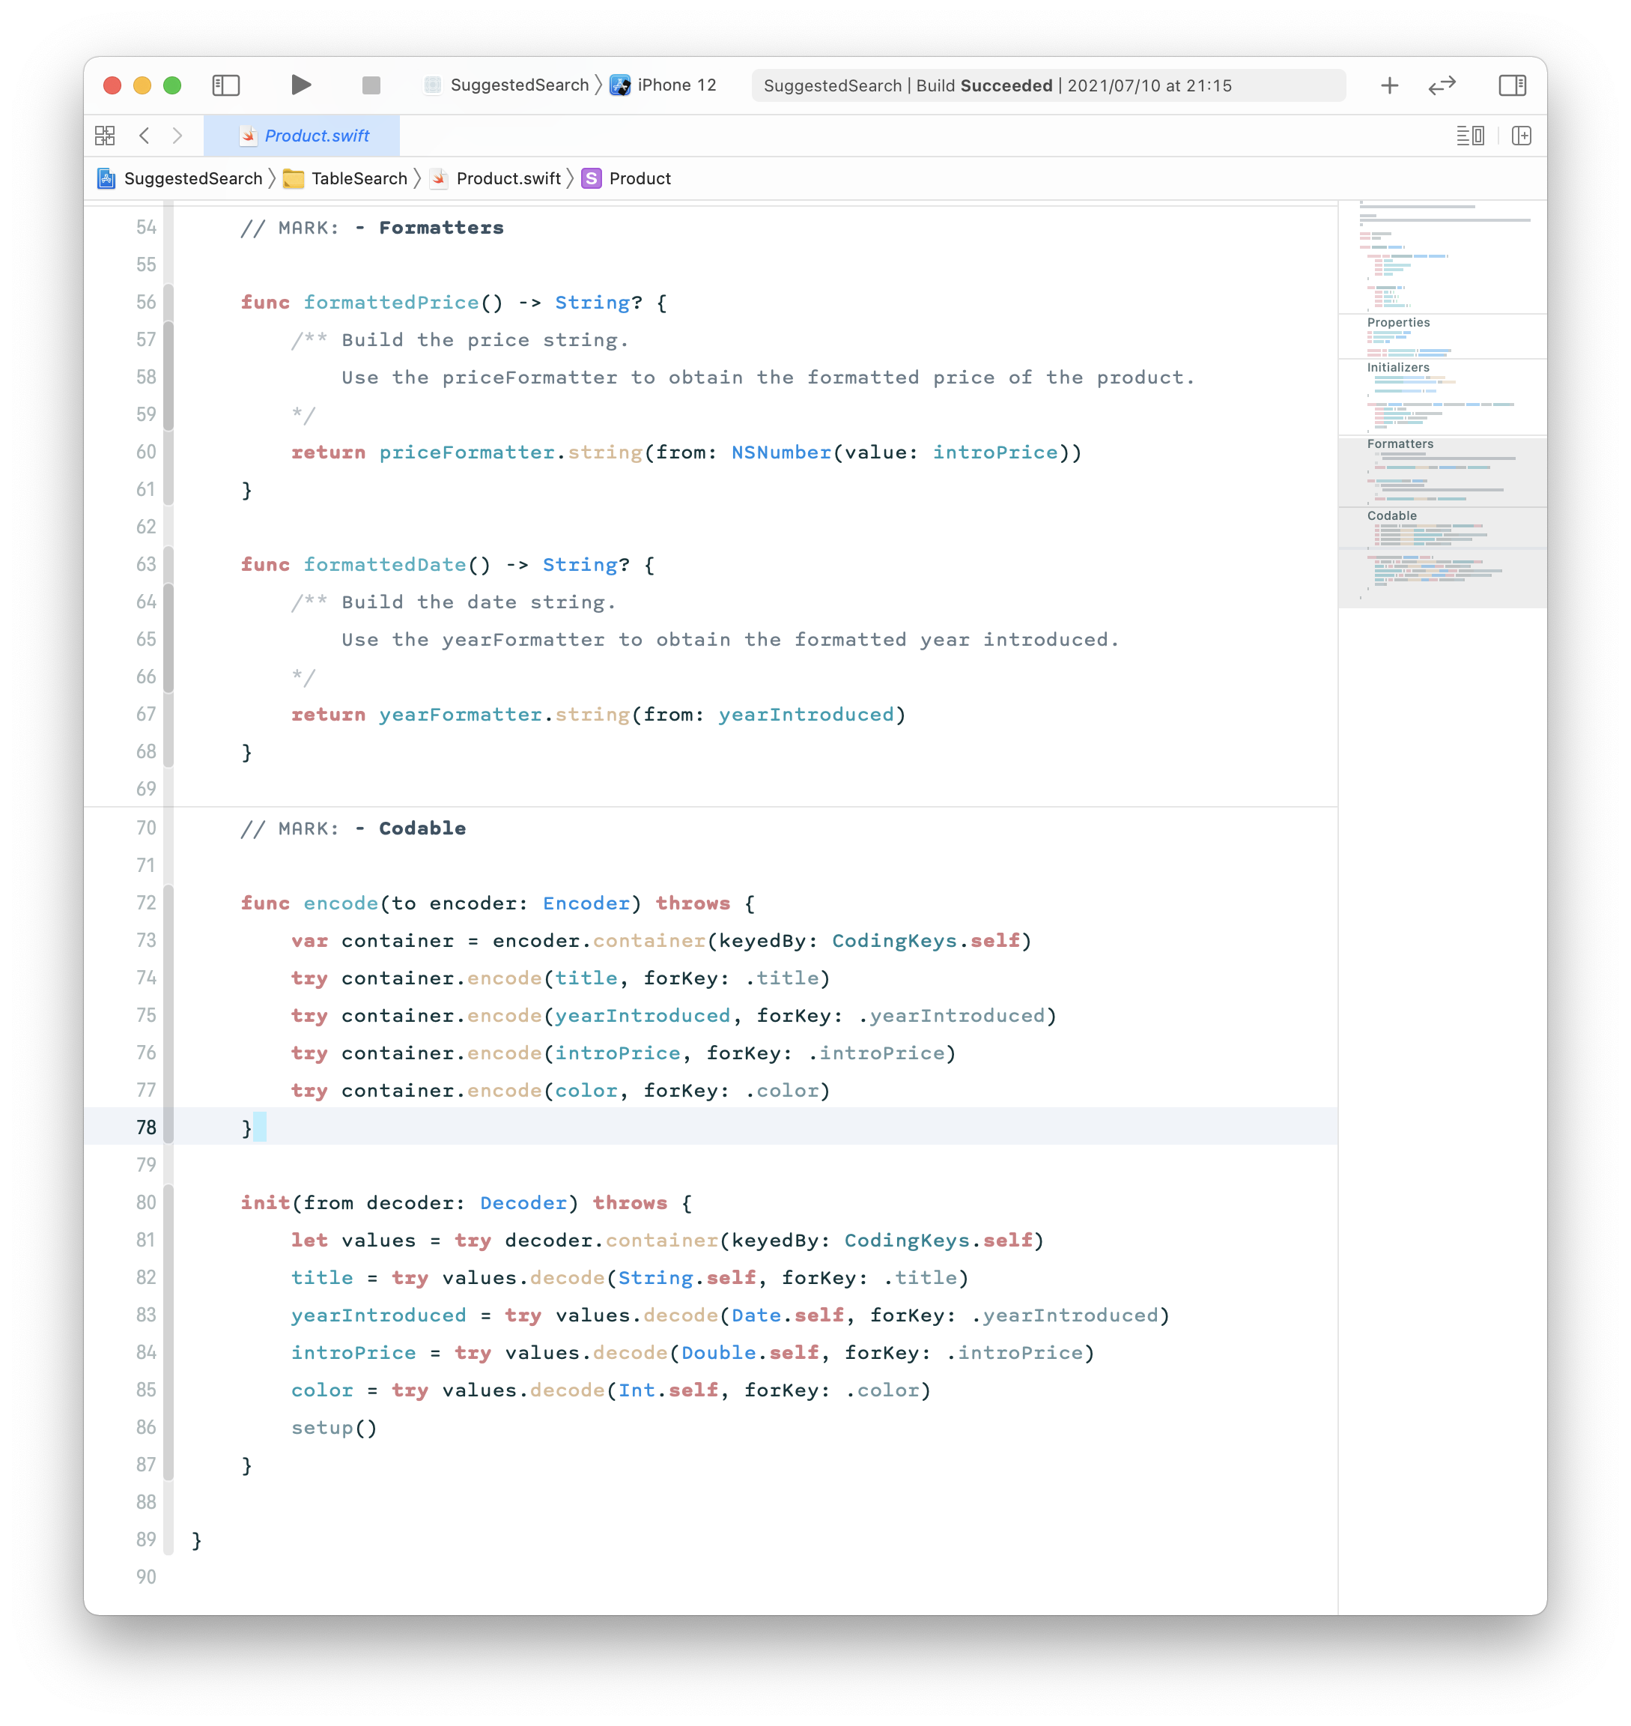Open the Library with the plus icon
This screenshot has width=1631, height=1726.
click(x=1389, y=85)
